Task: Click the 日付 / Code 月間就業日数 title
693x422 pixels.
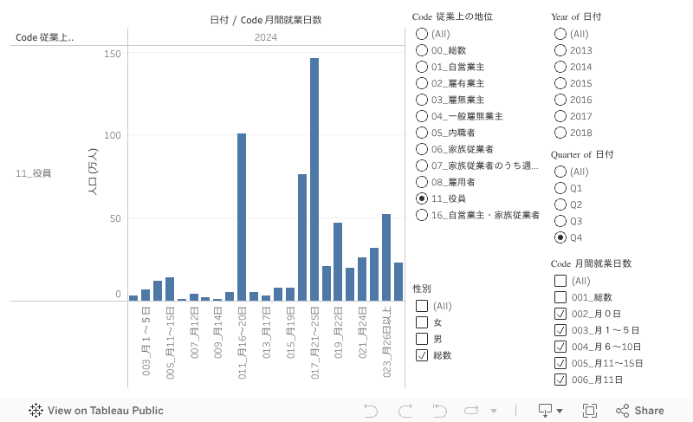Action: coord(266,20)
